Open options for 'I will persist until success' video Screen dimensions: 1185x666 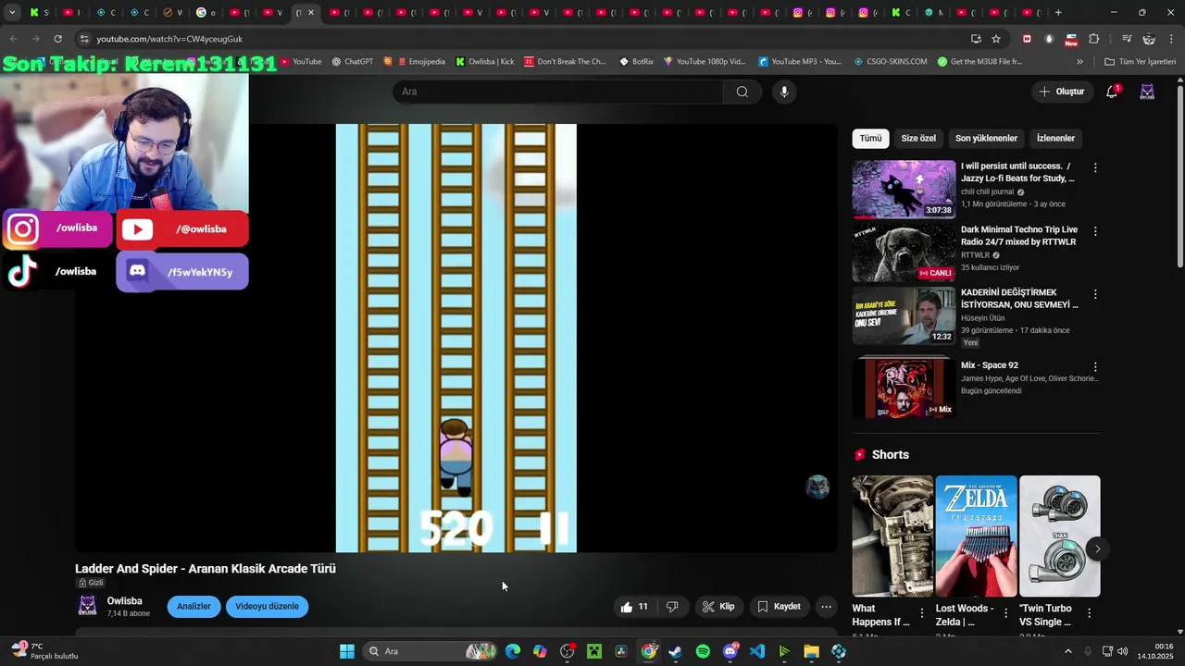click(1095, 168)
